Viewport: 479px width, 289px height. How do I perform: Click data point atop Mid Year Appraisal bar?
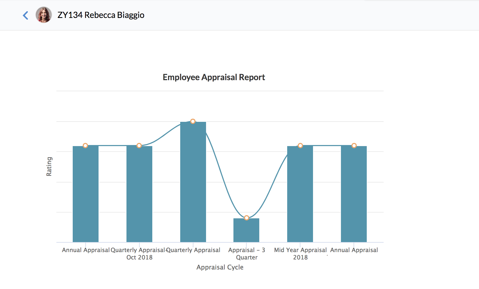[x=300, y=146]
